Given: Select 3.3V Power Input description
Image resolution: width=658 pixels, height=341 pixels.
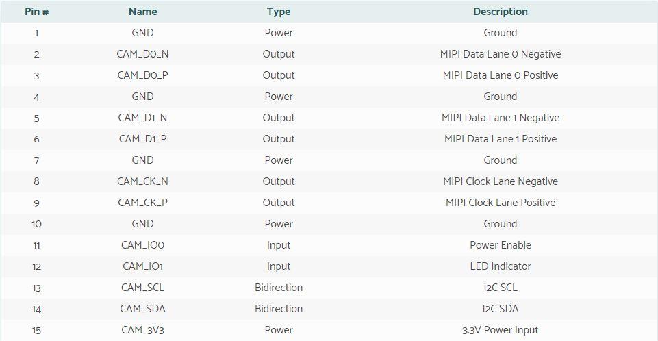Looking at the screenshot, I should [x=501, y=330].
